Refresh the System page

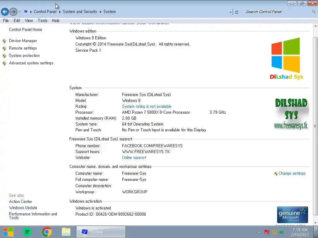point(236,12)
